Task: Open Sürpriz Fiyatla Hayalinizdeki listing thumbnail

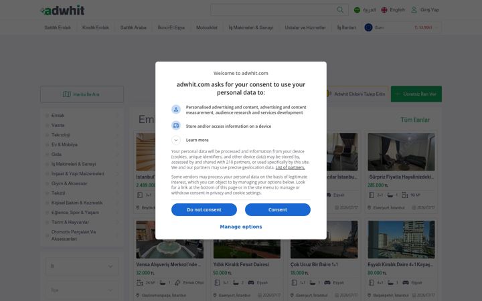Action: (x=401, y=152)
